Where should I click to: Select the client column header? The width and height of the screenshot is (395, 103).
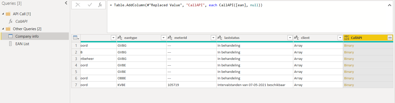[318, 38]
